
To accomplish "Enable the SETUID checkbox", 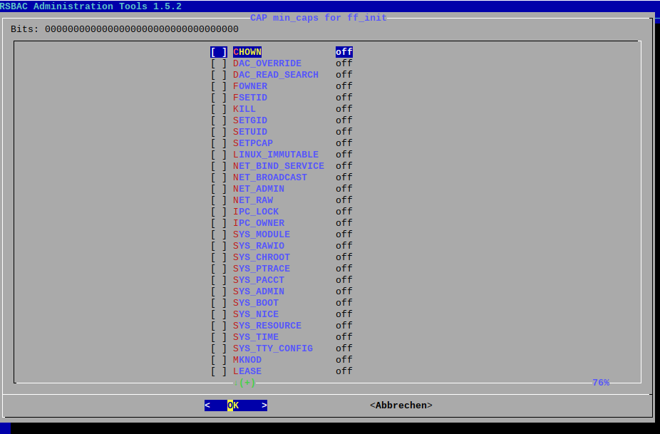I will (219, 132).
